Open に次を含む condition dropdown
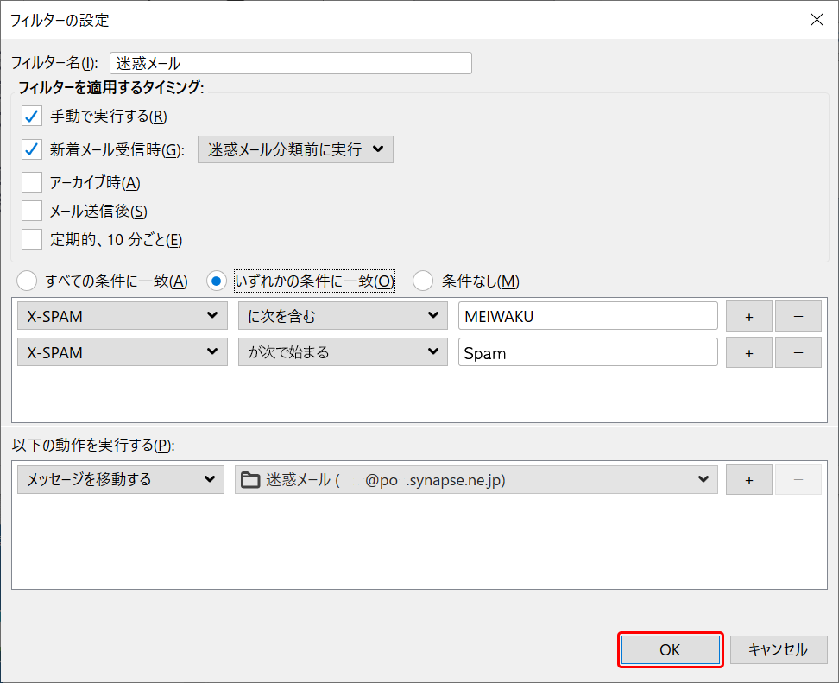839x683 pixels. coord(343,316)
